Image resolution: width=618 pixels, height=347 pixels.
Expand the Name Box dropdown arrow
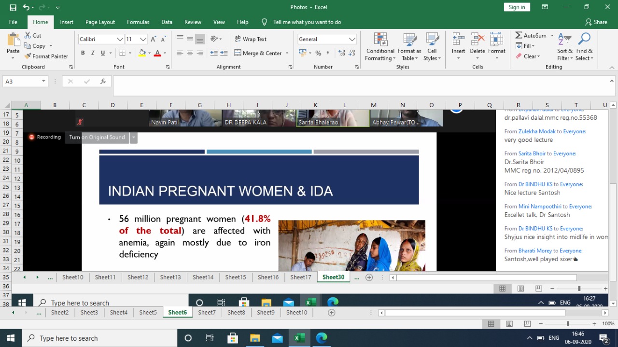43,82
